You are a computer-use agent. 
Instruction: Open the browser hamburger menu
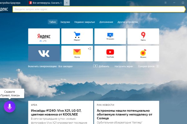click(x=165, y=2)
